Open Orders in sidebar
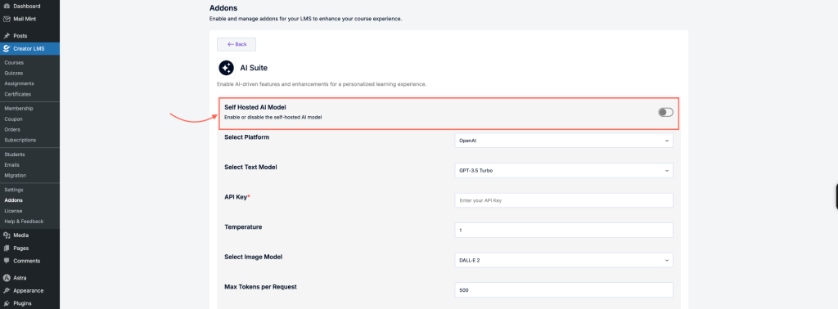The height and width of the screenshot is (309, 838). click(x=12, y=129)
